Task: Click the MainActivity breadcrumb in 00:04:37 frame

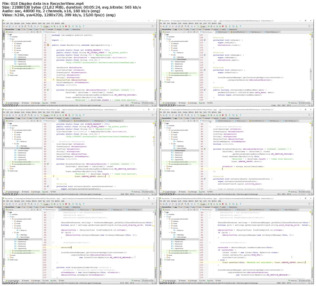Action: (x=233, y=207)
